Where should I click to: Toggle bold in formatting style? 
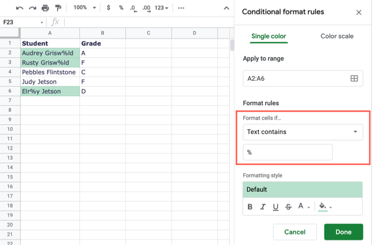(x=250, y=207)
